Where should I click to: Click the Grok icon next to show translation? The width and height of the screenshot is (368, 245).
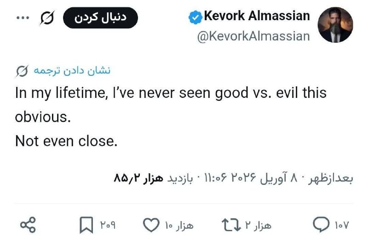click(21, 71)
